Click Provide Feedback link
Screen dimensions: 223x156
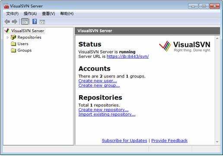click(169, 140)
